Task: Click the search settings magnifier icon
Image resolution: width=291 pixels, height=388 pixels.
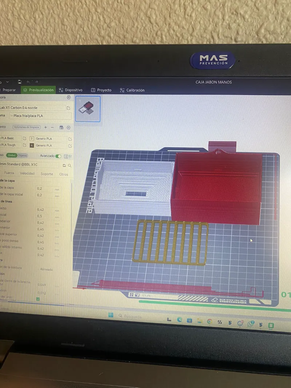Action: 70,166
